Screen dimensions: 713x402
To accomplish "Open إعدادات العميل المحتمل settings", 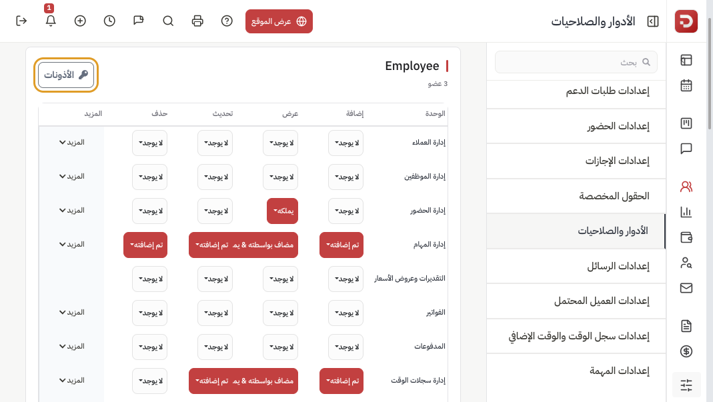I will (576, 301).
